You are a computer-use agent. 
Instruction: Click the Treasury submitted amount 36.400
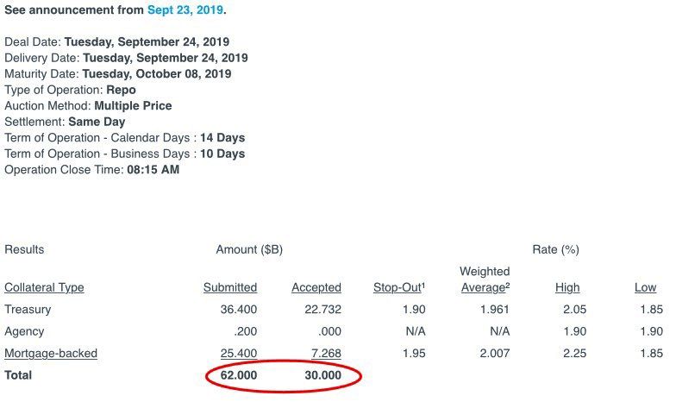coord(238,310)
